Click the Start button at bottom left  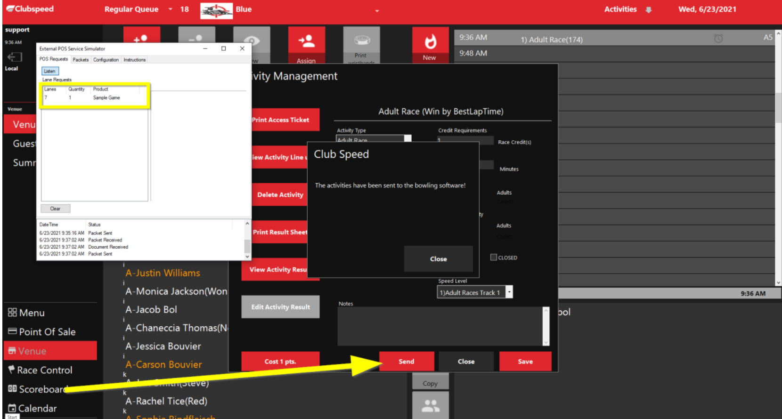(x=12, y=417)
